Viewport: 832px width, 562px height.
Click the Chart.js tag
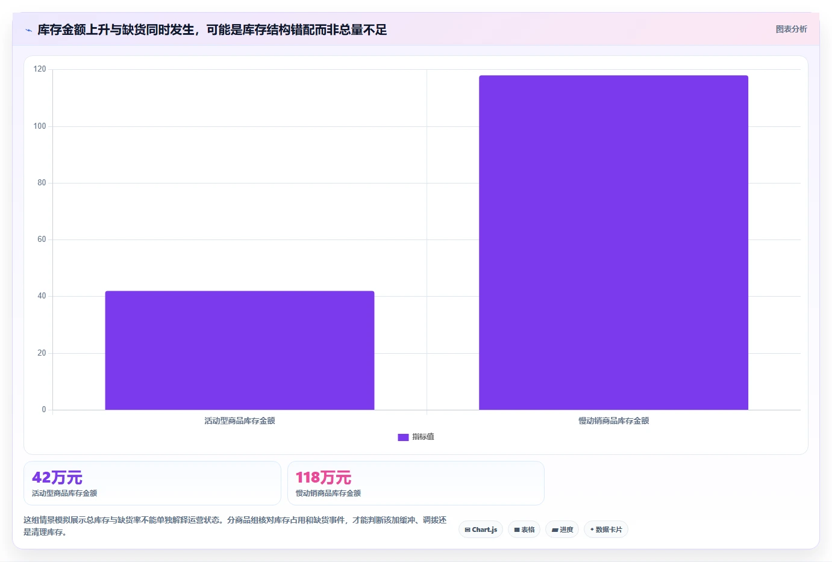[481, 530]
